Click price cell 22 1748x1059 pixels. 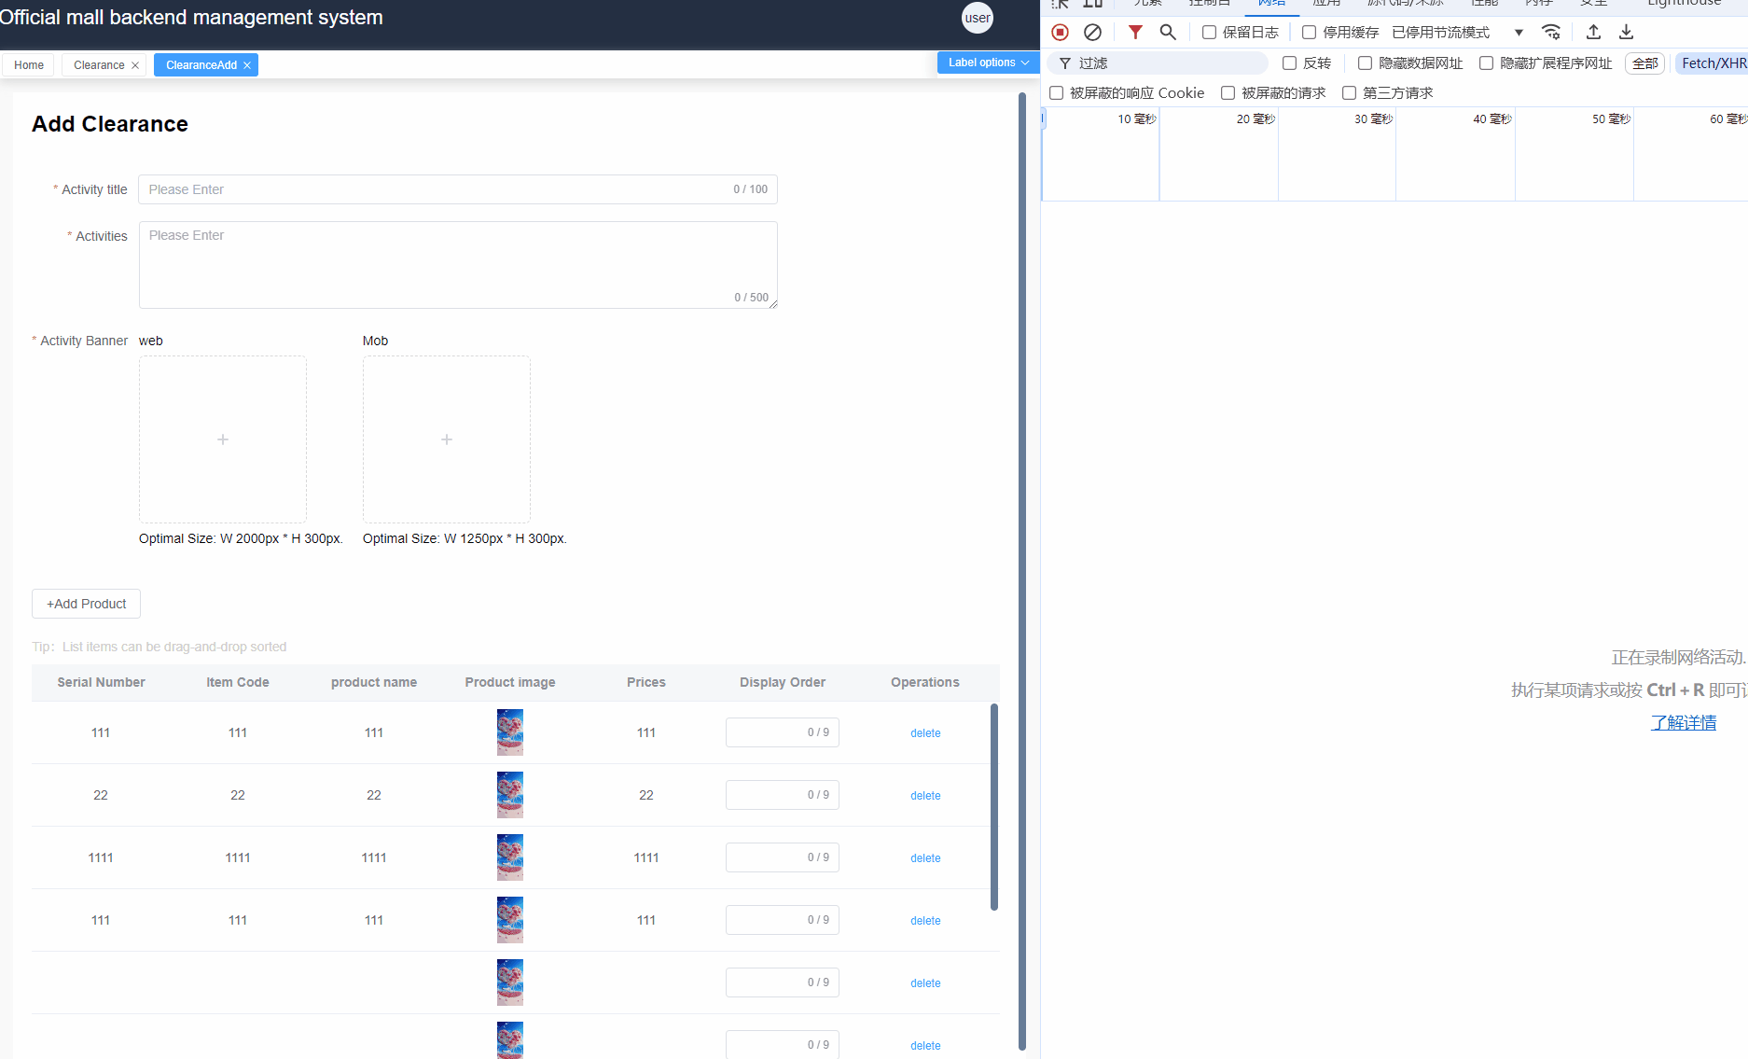pos(646,795)
